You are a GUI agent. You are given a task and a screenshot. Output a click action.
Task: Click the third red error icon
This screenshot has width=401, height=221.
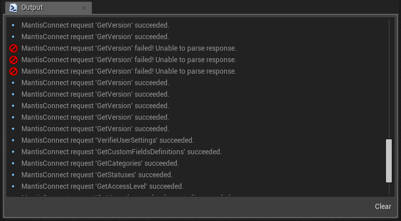point(13,71)
